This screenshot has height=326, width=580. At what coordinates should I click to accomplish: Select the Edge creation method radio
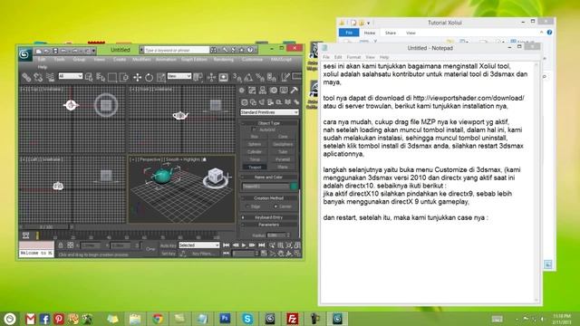(x=247, y=206)
